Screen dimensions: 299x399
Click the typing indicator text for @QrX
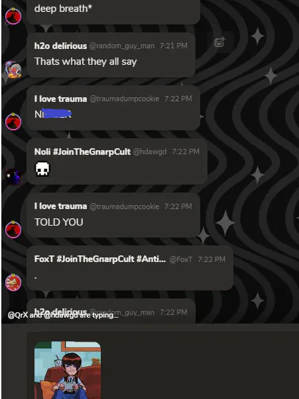tap(63, 315)
